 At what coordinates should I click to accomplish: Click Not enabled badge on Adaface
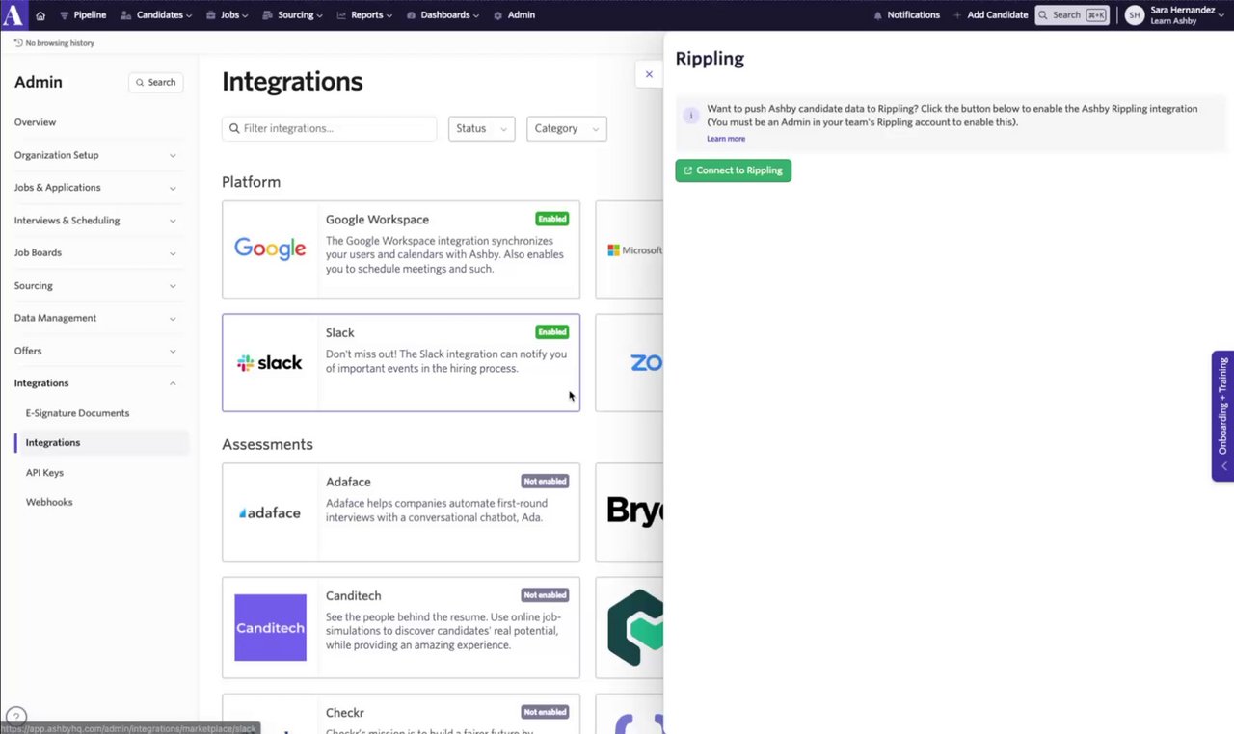point(545,481)
